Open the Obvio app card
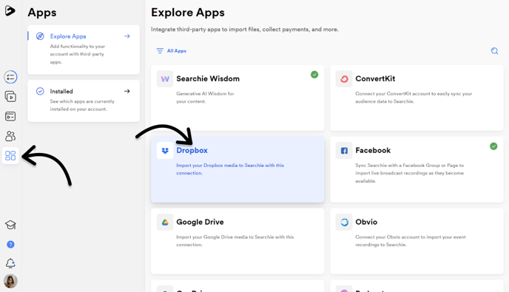Screen dimensions: 509x292 pos(417,242)
